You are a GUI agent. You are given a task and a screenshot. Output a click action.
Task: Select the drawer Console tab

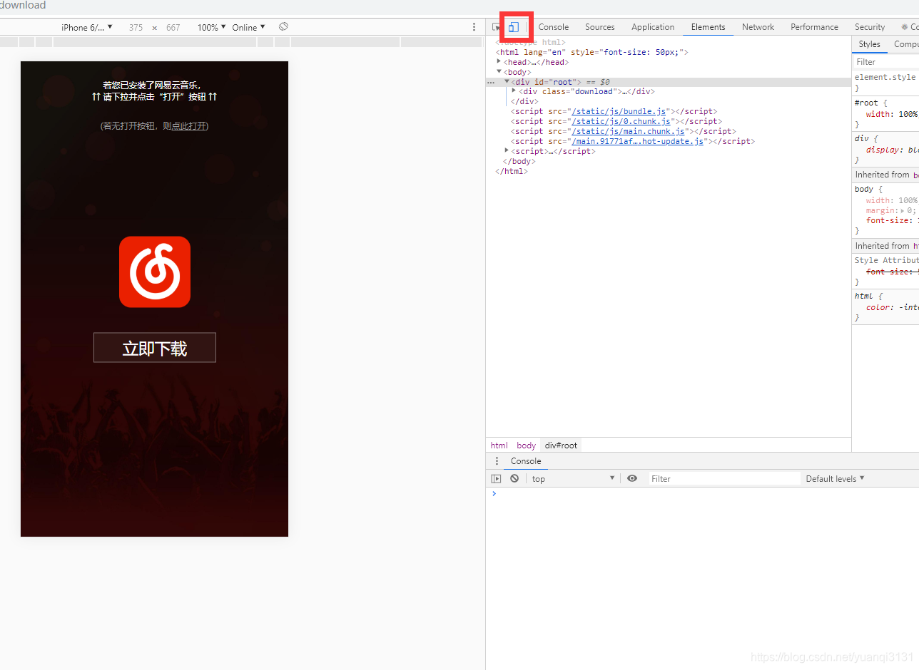[526, 461]
